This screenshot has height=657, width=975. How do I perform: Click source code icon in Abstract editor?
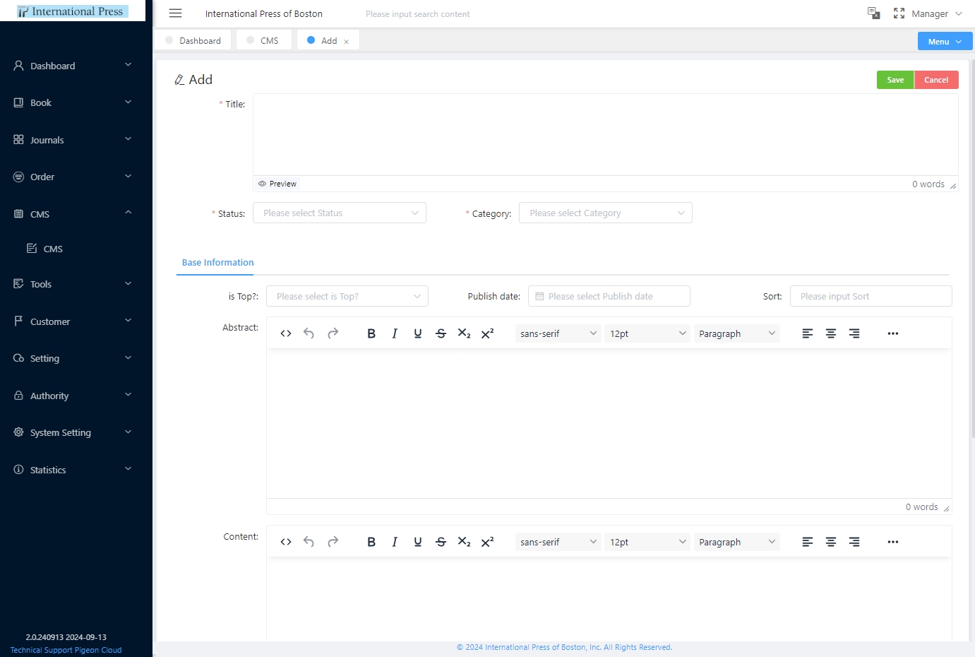pos(286,333)
